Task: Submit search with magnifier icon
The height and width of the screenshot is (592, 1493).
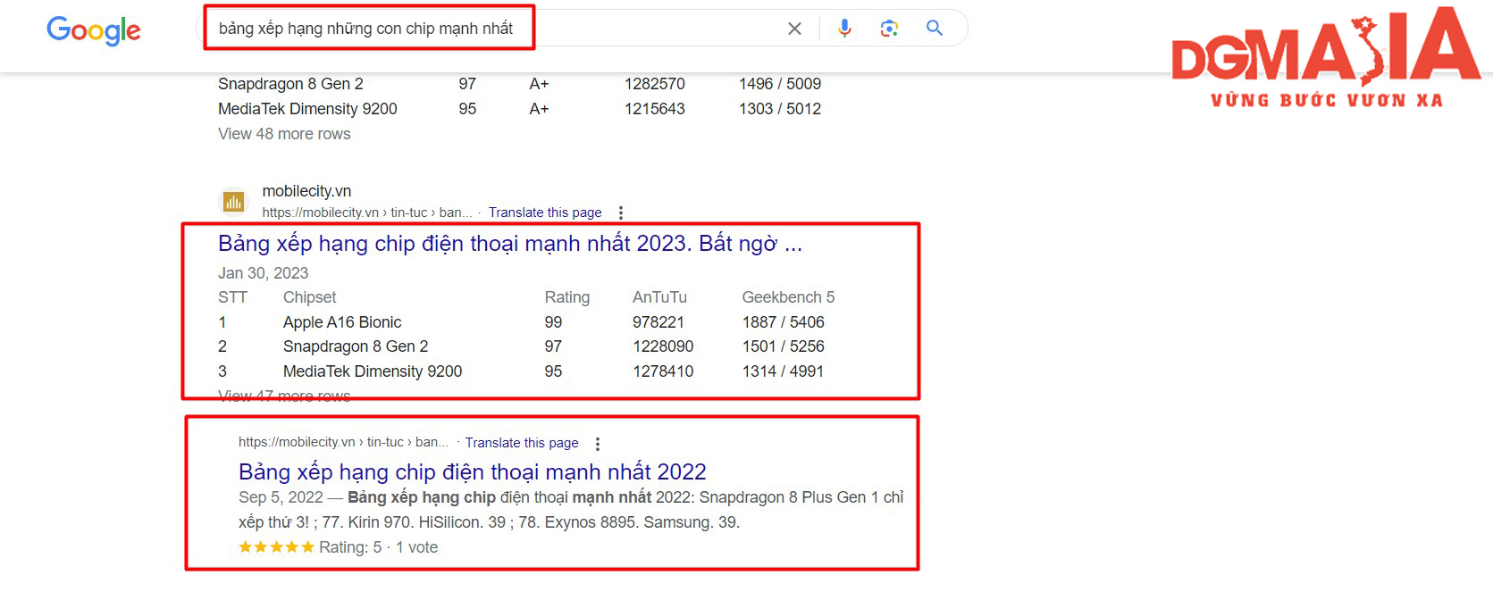Action: [935, 29]
